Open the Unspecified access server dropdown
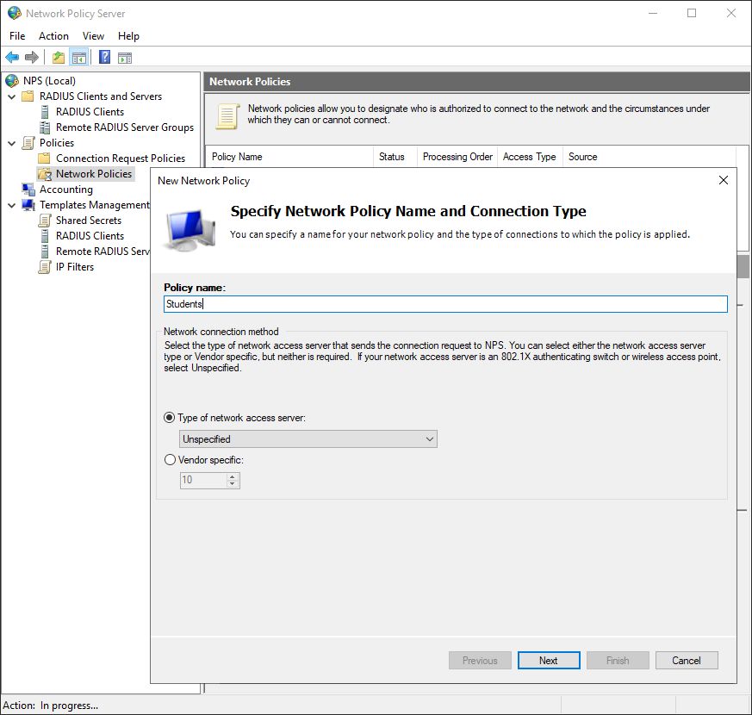752x715 pixels. point(308,439)
